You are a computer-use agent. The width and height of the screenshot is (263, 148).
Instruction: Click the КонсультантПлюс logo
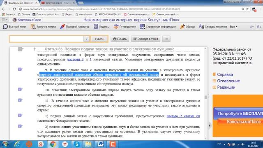pos(27,20)
